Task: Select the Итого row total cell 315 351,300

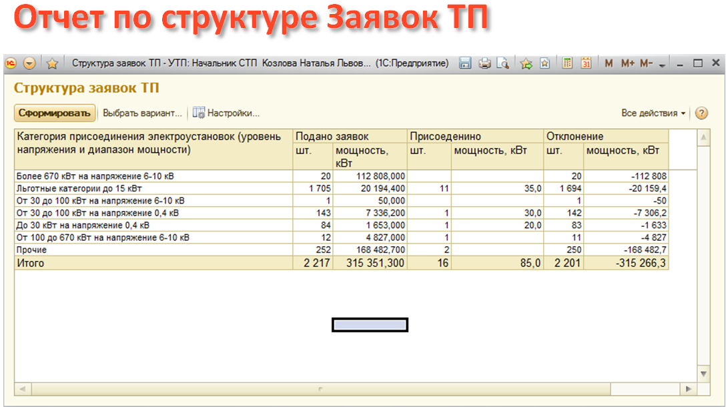Action: click(370, 264)
